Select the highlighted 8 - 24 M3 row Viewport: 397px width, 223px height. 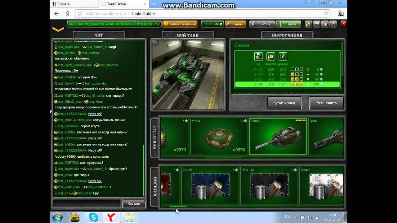click(288, 84)
